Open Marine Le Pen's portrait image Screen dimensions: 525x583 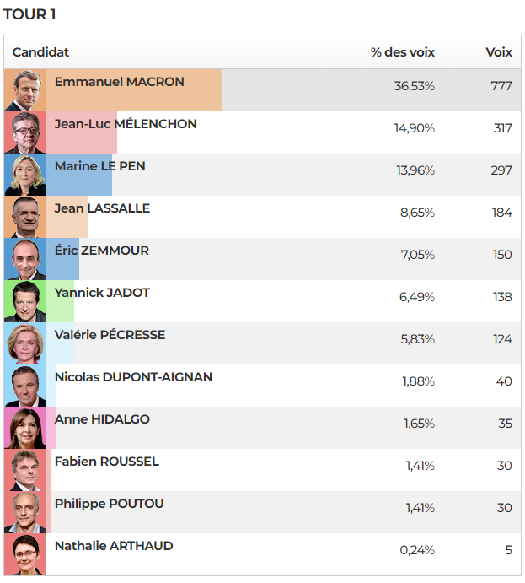coord(25,175)
